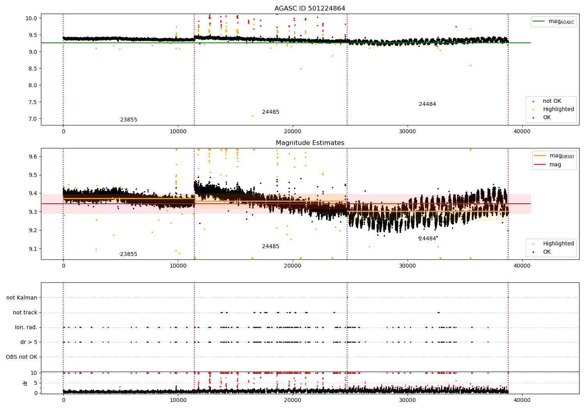This screenshot has height=409, width=585.
Task: Click the 10 tick on the dr axis
Action: (34, 373)
